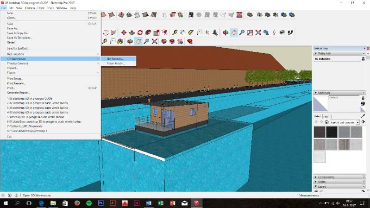Switch to the Edit tab in Materials
370x208 pixels.
tap(326, 116)
